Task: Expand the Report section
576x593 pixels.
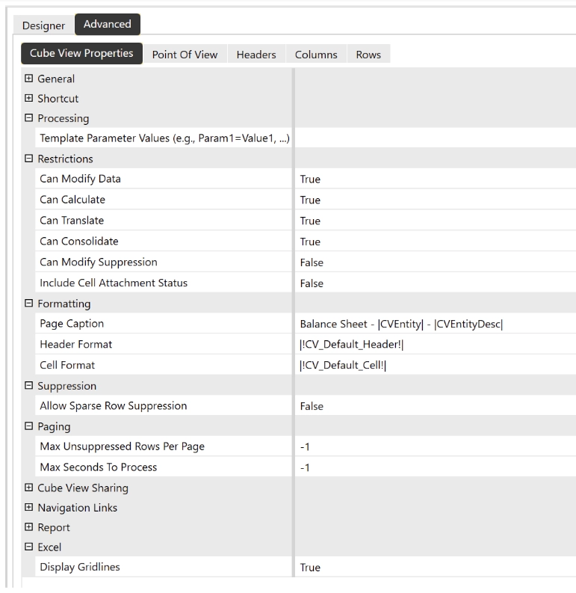Action: [29, 527]
